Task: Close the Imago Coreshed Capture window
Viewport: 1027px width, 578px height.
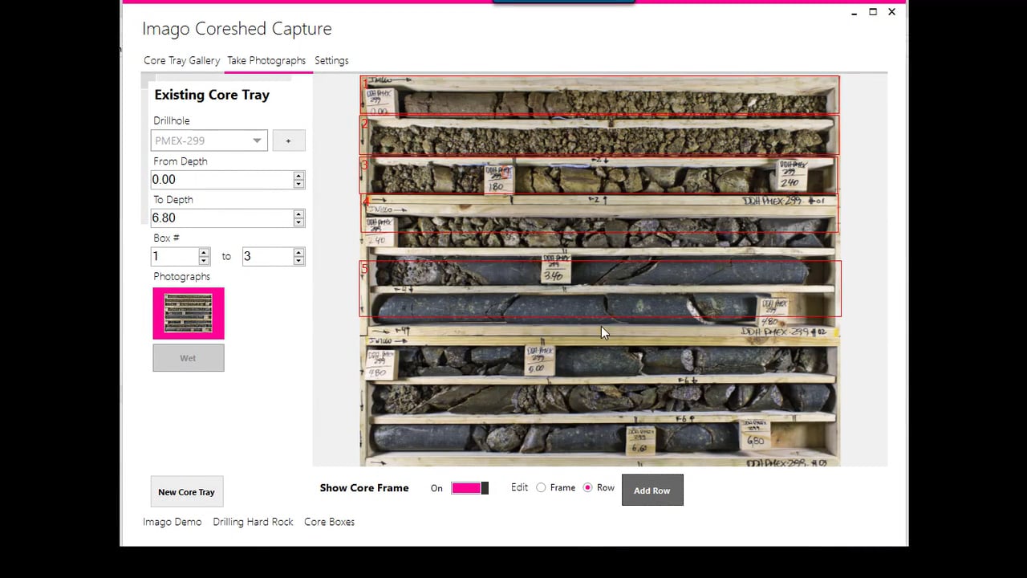Action: coord(891,12)
